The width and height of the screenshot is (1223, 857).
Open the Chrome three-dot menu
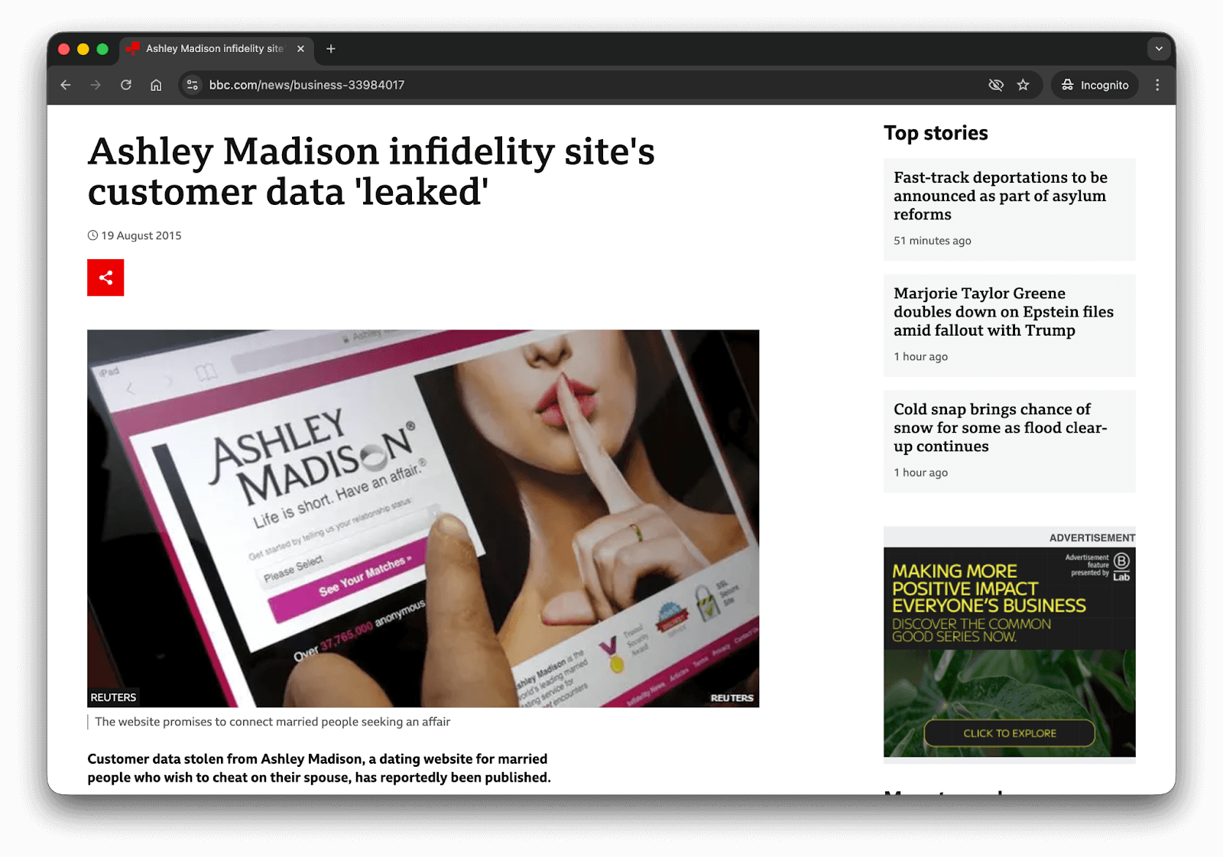click(x=1157, y=85)
